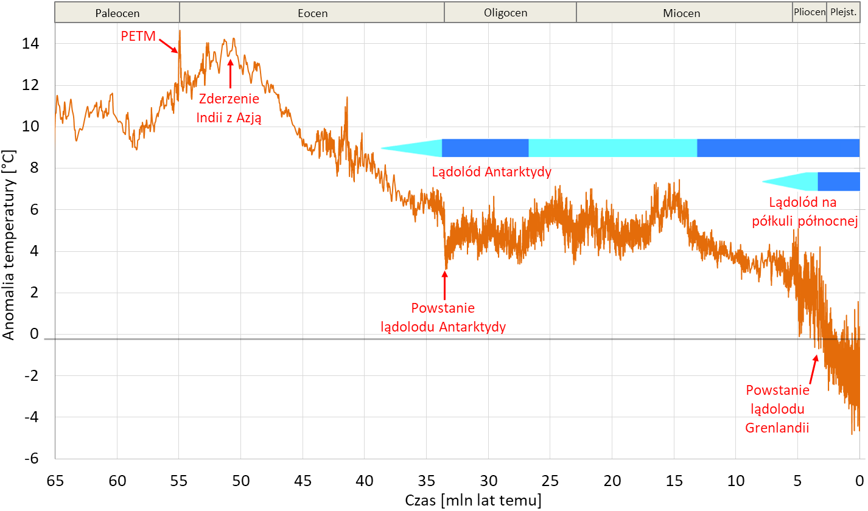The height and width of the screenshot is (511, 868).
Task: Click the long cyan middle segment of the Antarctic bar
Action: click(612, 148)
